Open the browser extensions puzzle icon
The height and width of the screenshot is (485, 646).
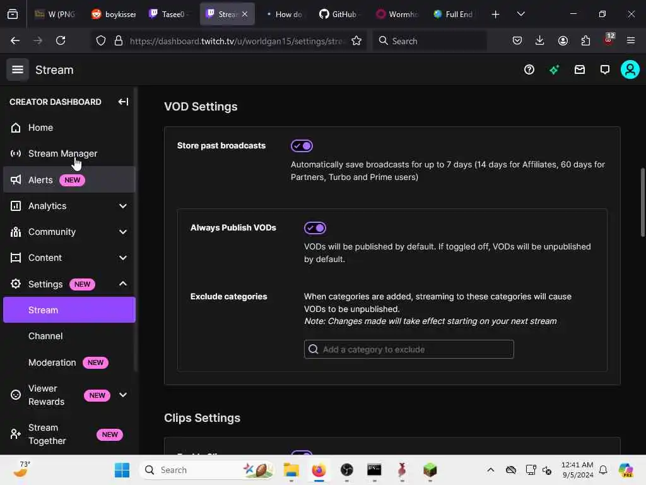tap(585, 40)
